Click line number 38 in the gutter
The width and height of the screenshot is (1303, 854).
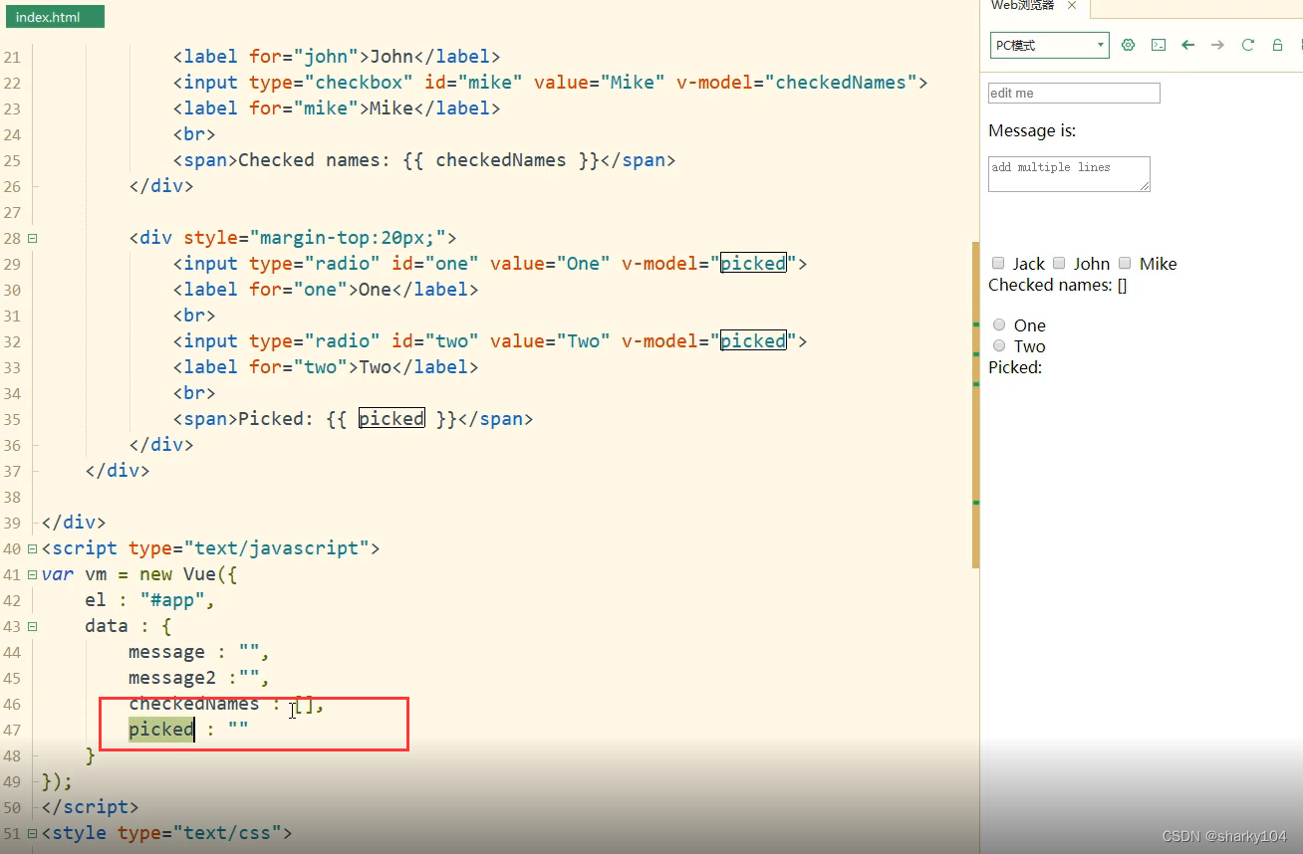pyautogui.click(x=11, y=497)
